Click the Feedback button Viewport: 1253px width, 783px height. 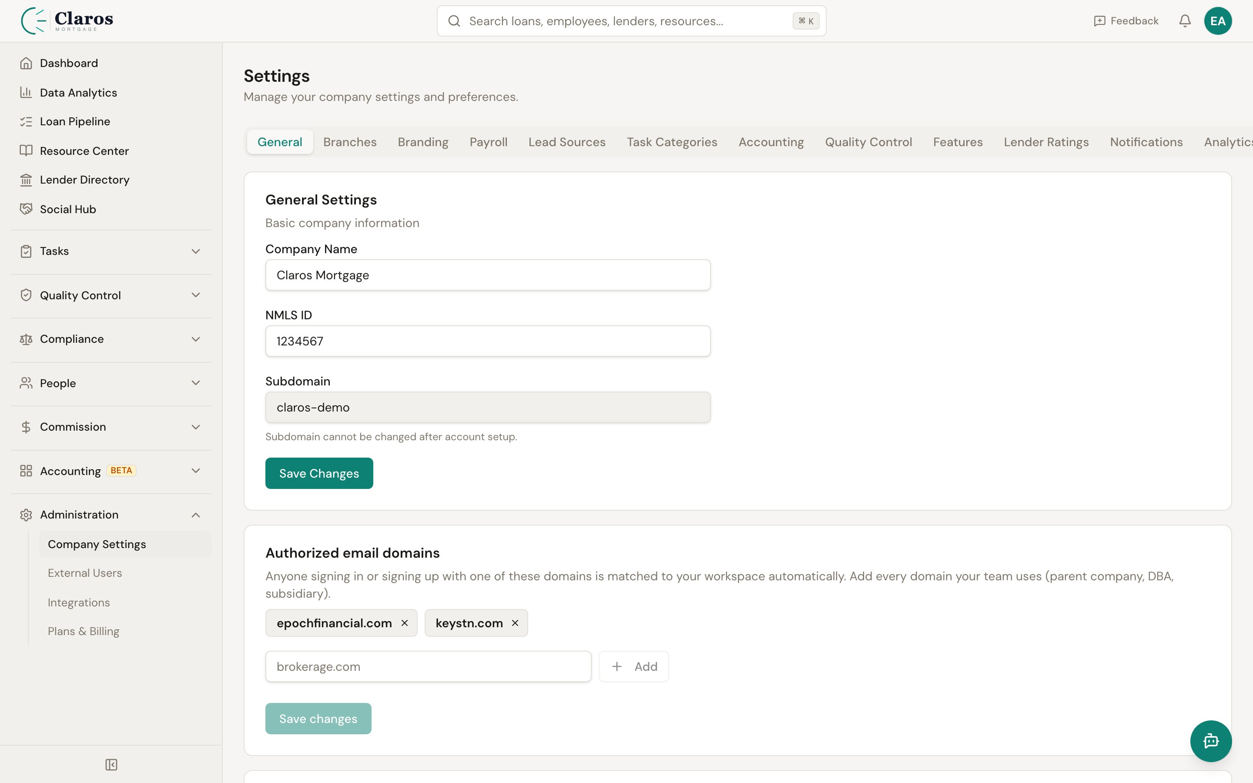(x=1126, y=21)
